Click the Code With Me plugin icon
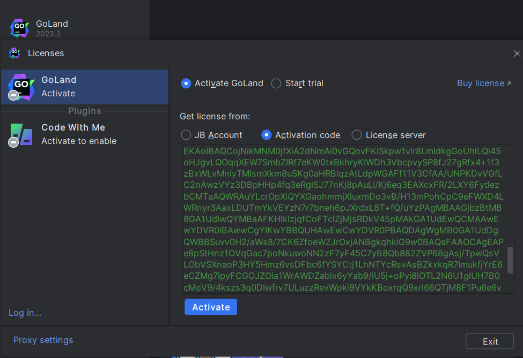Screen dimensions: 523x358 tap(20, 134)
